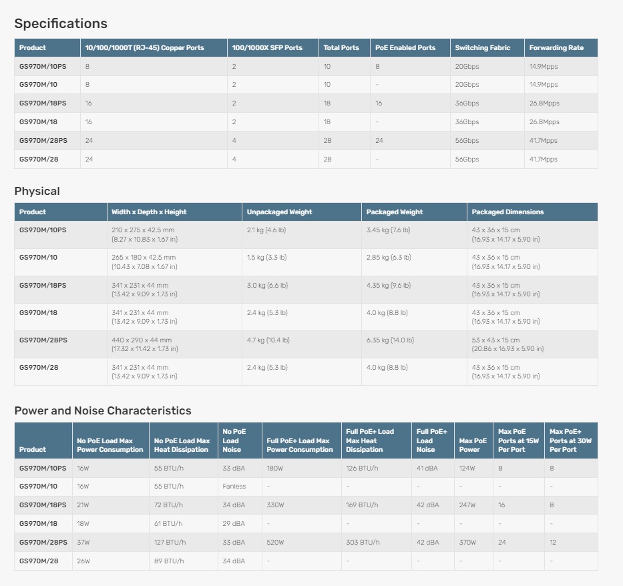Image resolution: width=623 pixels, height=586 pixels.
Task: Click the 330W full PoE+ power value
Action: click(x=275, y=505)
